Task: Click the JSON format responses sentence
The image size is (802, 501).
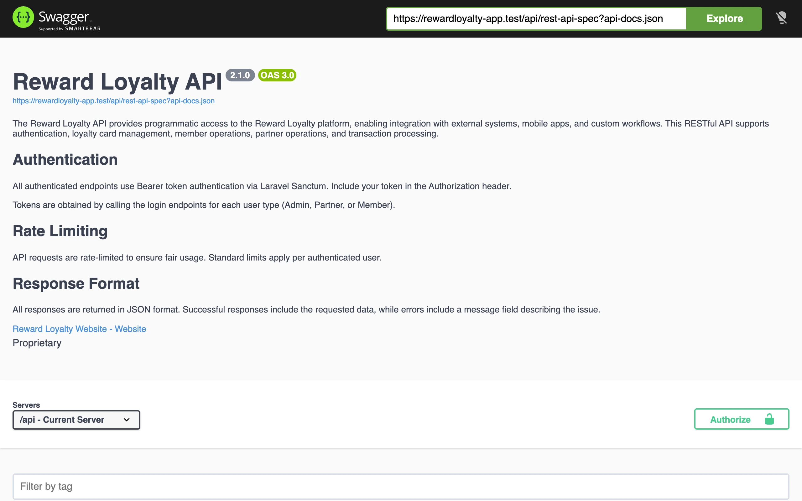Action: coord(306,310)
